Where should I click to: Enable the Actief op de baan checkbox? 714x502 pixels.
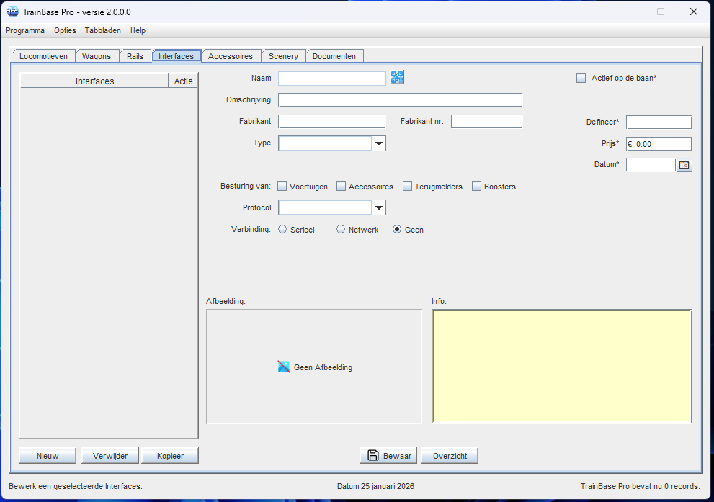click(x=581, y=79)
